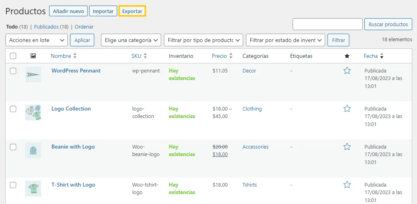
Task: Open Elige una categoría dropdown
Action: (x=131, y=40)
